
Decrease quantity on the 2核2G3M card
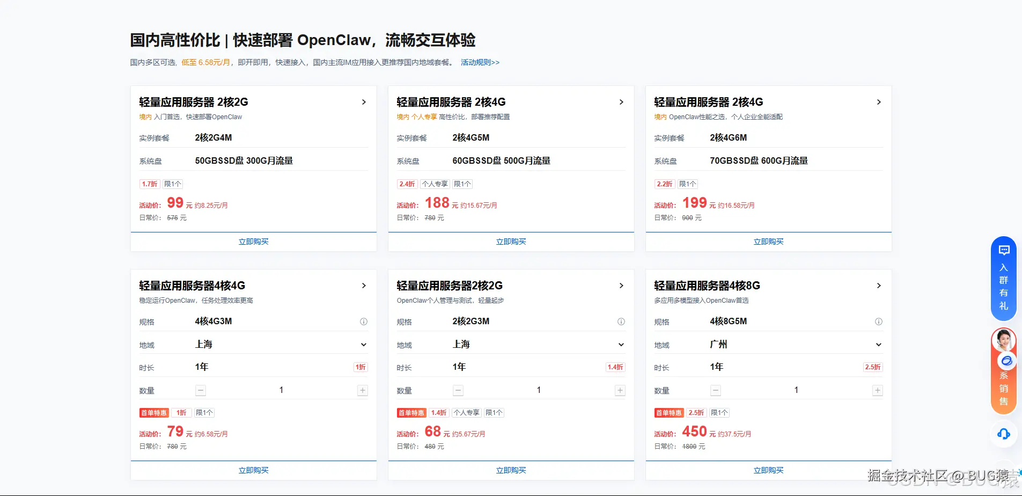458,390
